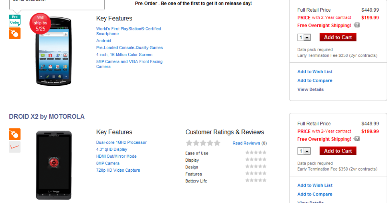Screen dimensions: 389x203
Task: Click the help icon beside DROID X2 Free Overnight Shipping
Action: (357, 139)
